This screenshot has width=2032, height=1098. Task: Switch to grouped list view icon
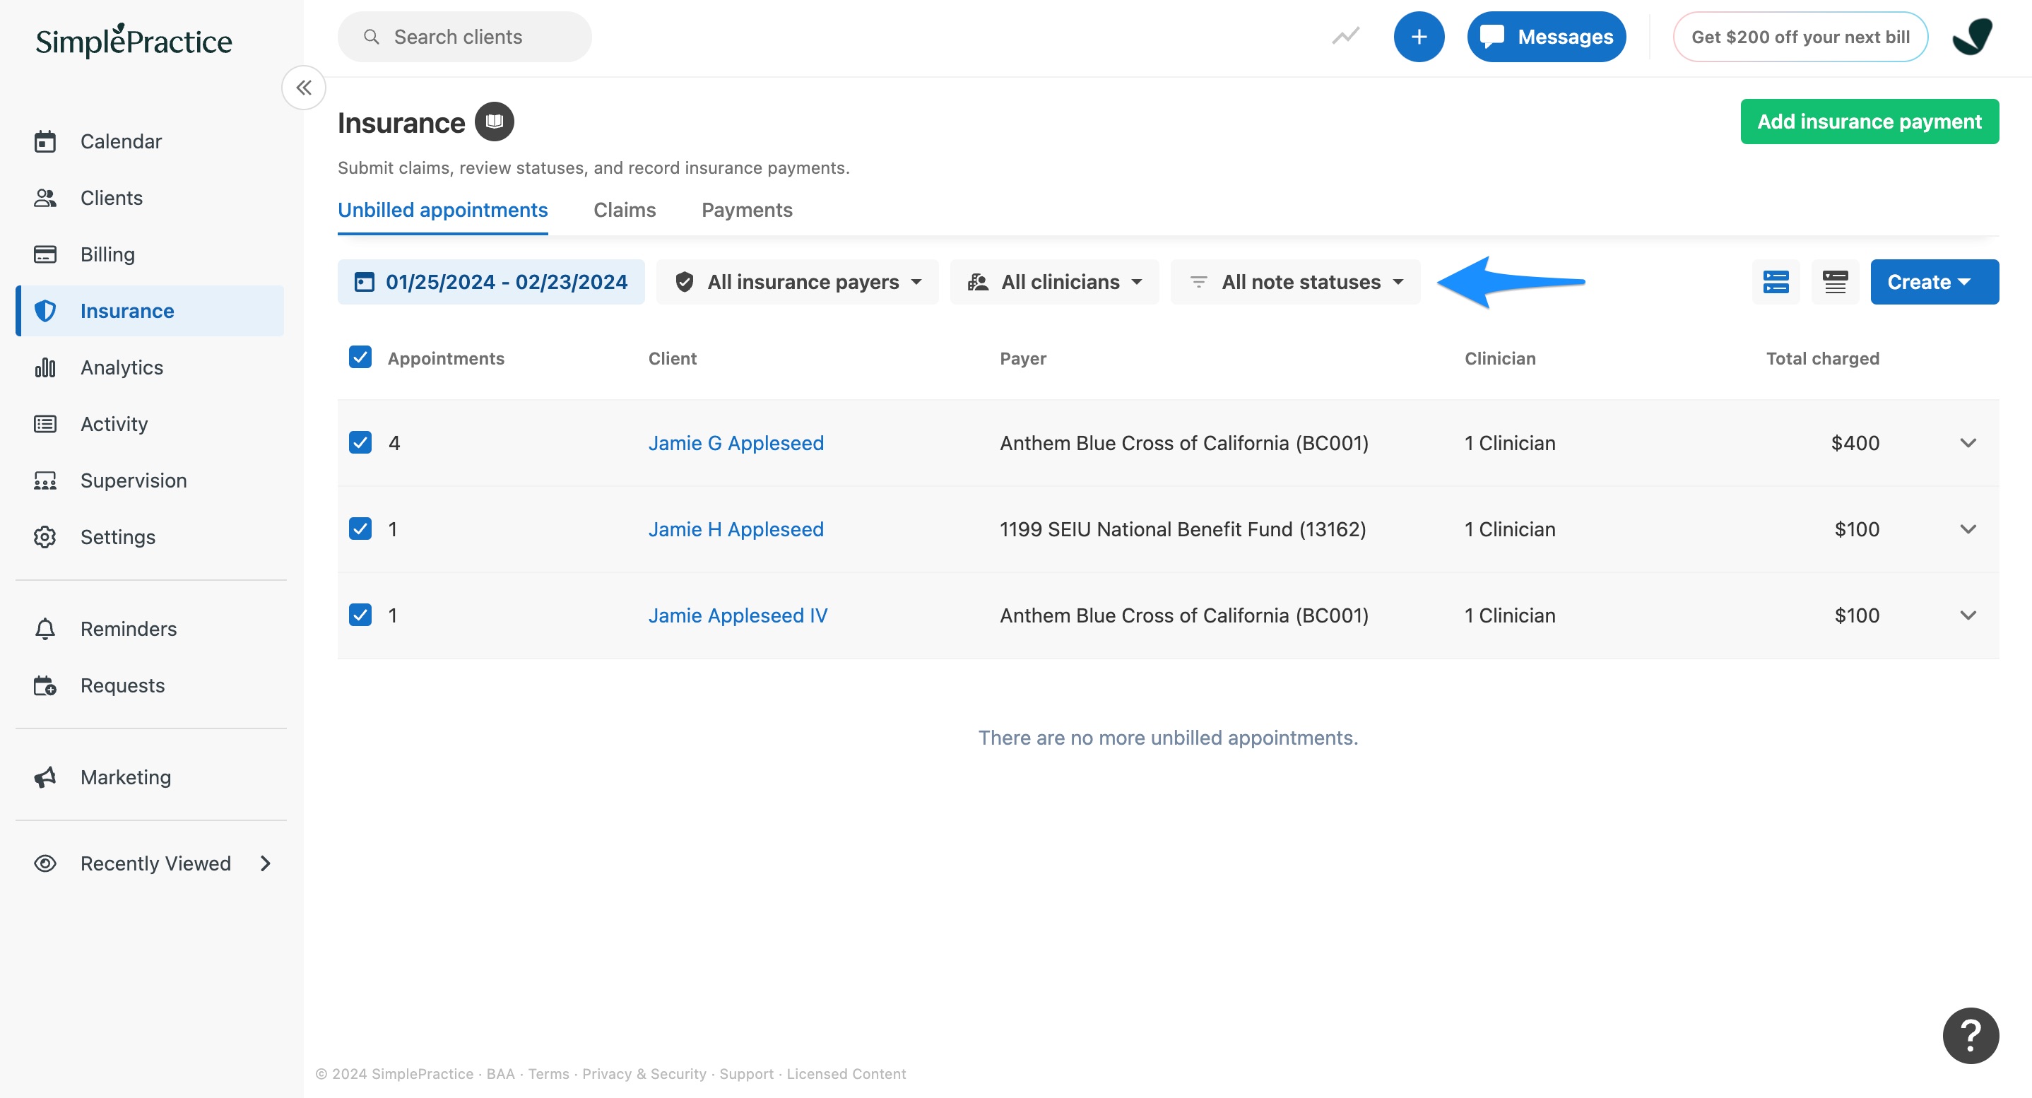coord(1776,282)
